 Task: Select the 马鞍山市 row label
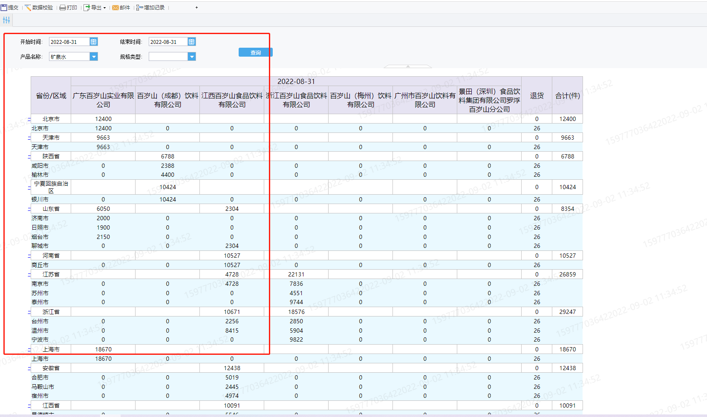tap(43, 387)
